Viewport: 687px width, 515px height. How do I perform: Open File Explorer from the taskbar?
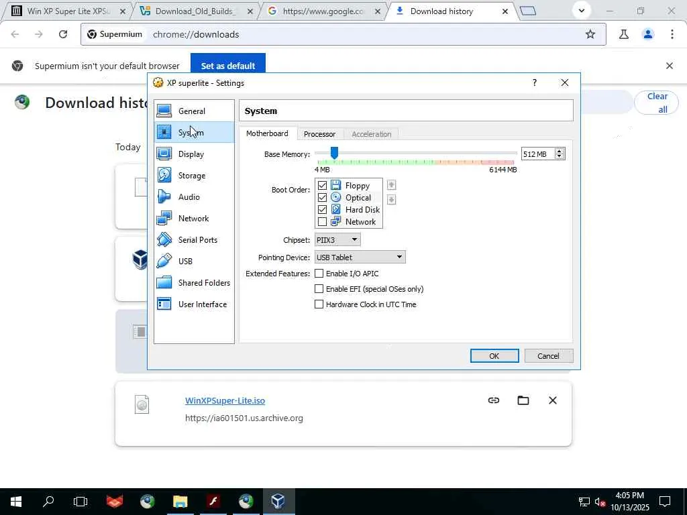(180, 501)
